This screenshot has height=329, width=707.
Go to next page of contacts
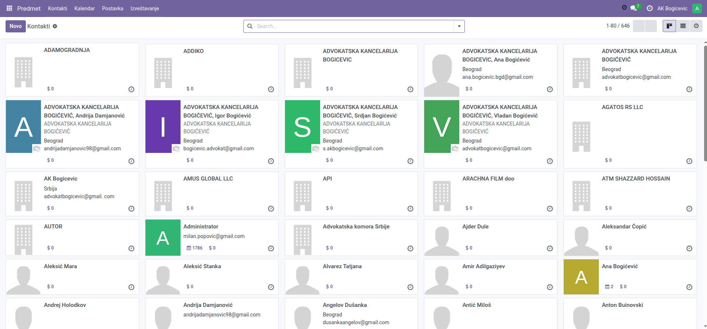pyautogui.click(x=651, y=26)
